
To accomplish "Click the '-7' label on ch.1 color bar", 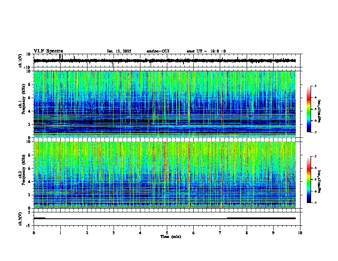I will (x=315, y=132).
